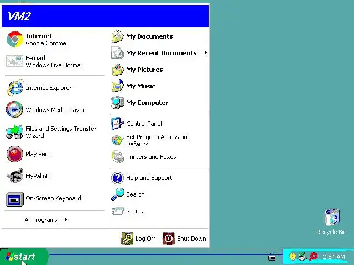Click Printers and Faxes printer icon
Image resolution: width=354 pixels, height=265 pixels.
point(118,157)
